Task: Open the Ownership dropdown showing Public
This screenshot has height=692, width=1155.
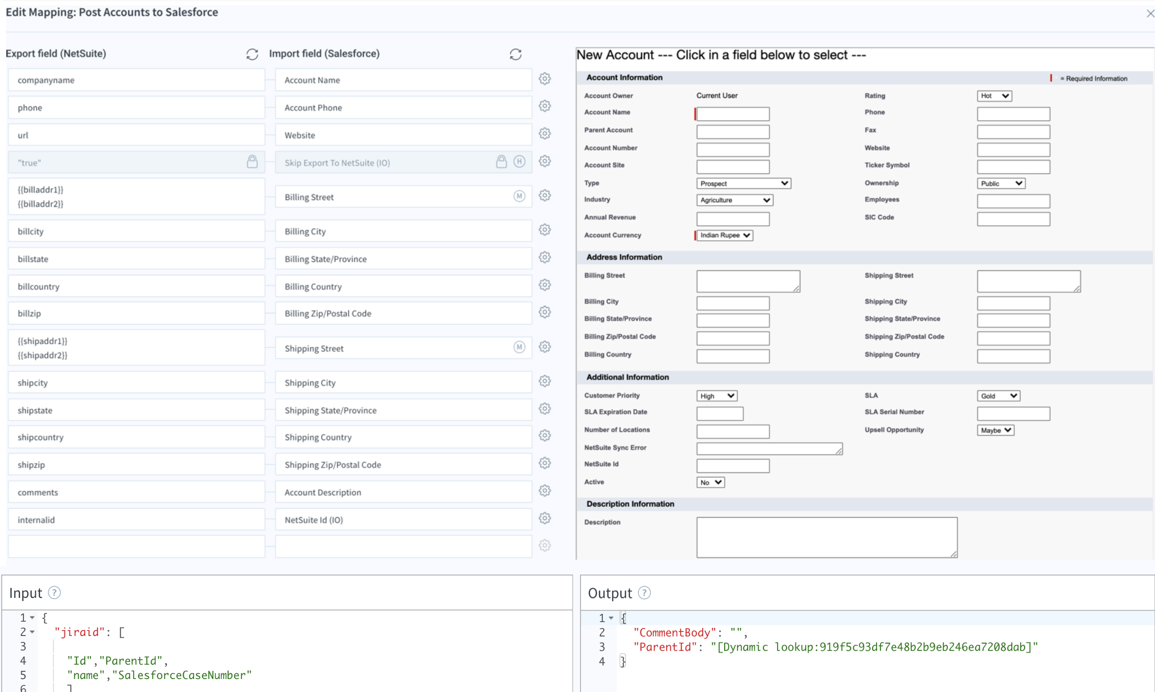Action: [1001, 184]
